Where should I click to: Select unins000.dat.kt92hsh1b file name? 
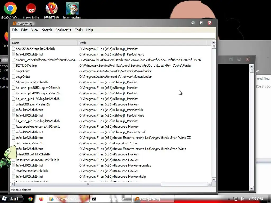coord(33,154)
